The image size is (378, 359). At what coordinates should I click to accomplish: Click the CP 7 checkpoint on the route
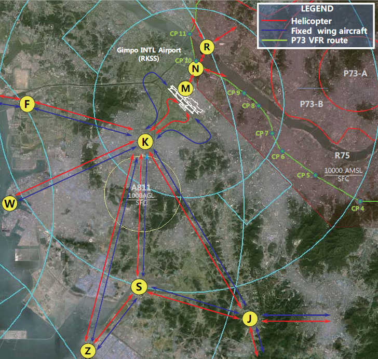click(269, 133)
